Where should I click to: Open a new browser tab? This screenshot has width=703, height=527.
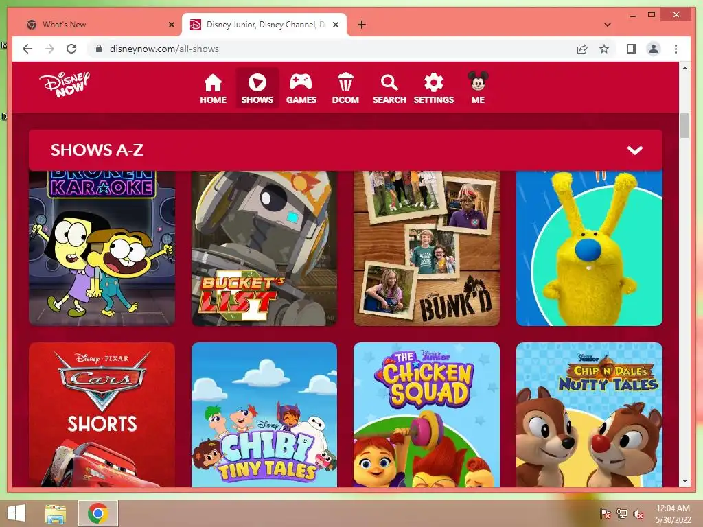(362, 25)
